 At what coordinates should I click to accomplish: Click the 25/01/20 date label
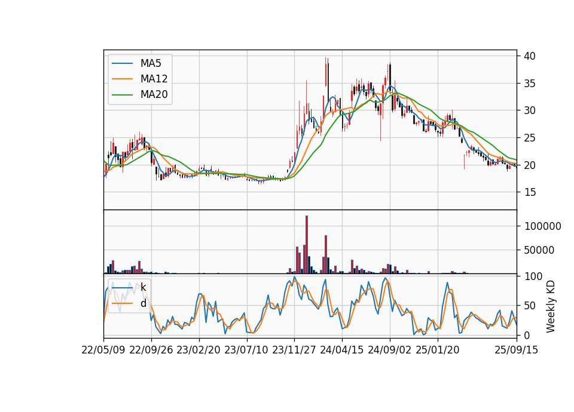coord(438,350)
